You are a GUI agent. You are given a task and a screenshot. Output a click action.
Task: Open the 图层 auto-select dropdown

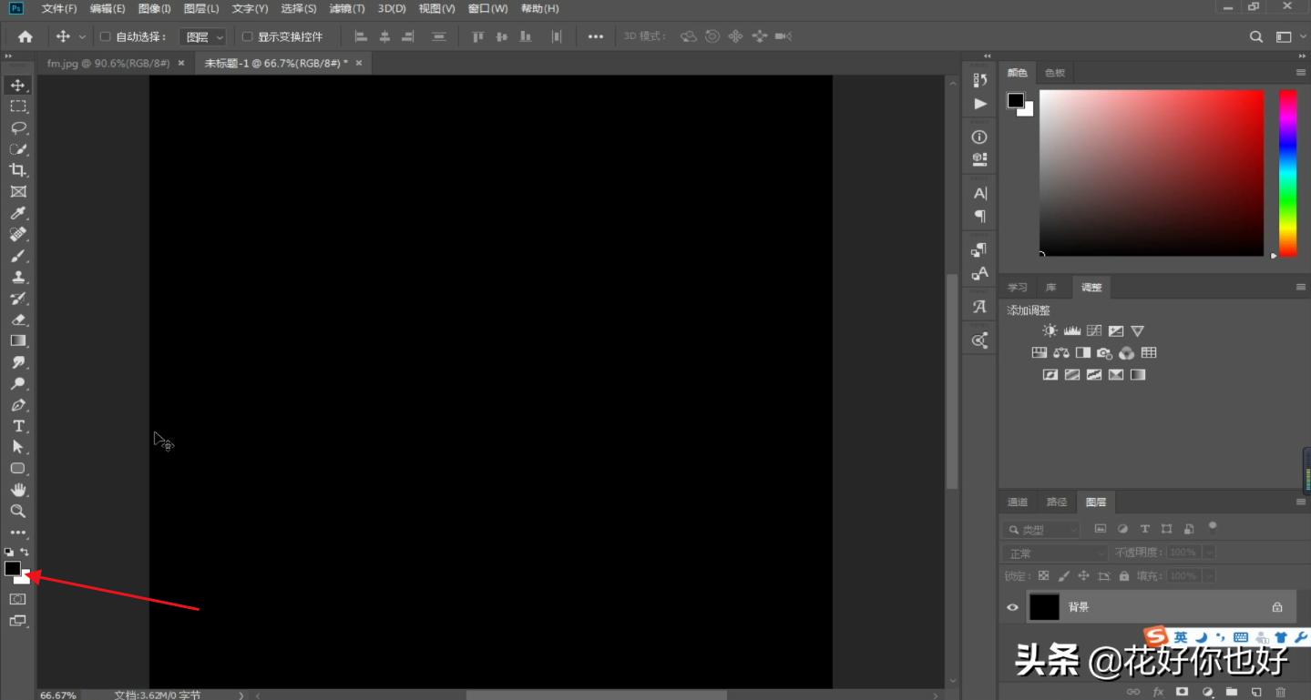204,37
